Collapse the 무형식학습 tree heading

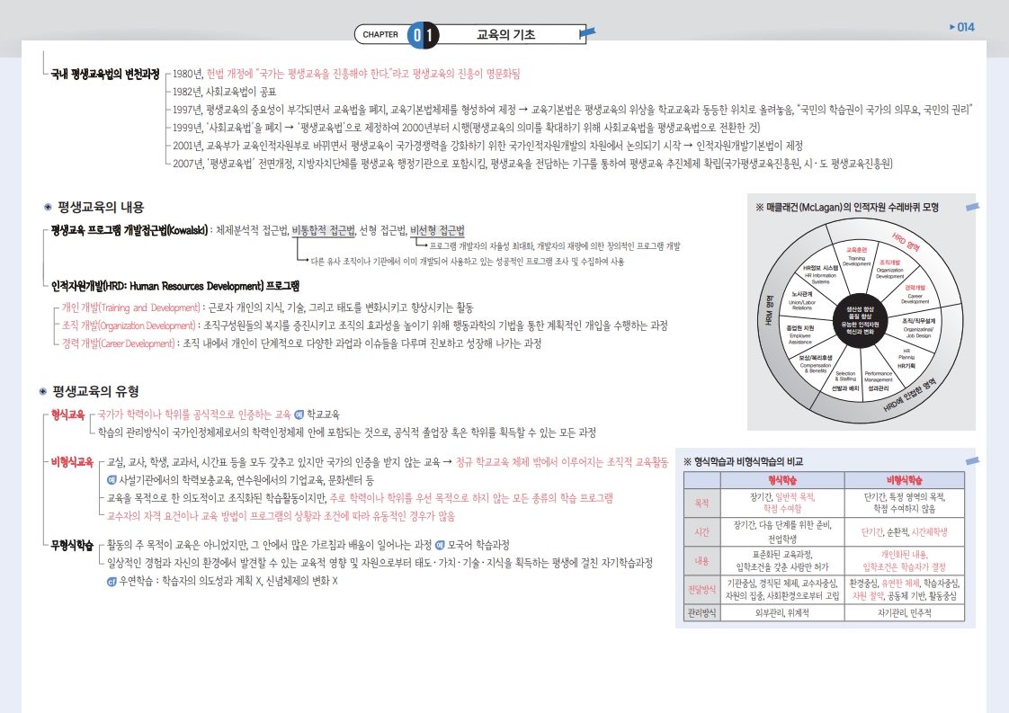(72, 545)
